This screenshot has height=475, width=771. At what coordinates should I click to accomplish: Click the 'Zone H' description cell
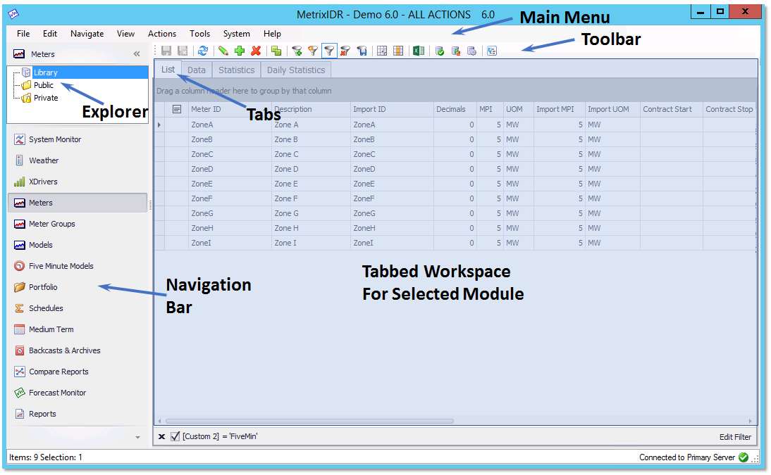311,229
